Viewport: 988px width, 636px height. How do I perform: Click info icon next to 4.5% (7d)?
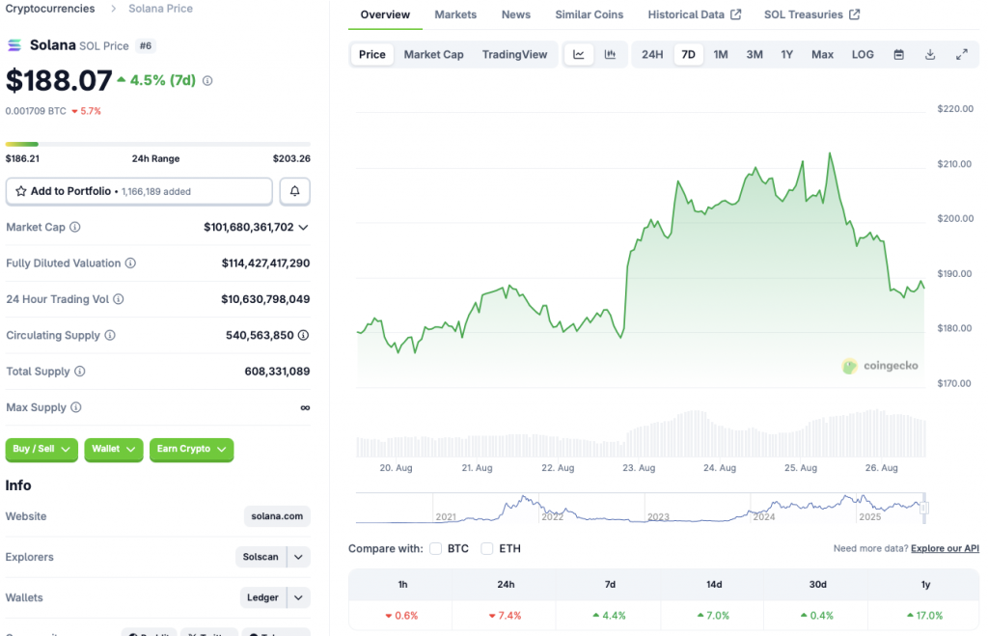coord(207,81)
